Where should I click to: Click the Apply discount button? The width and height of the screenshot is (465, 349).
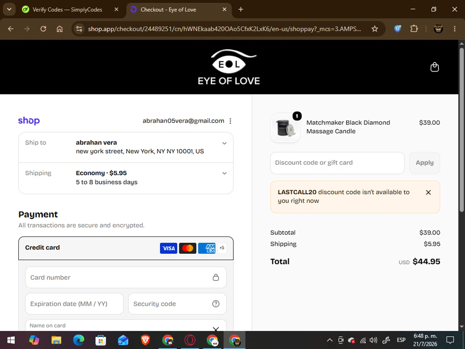(424, 163)
